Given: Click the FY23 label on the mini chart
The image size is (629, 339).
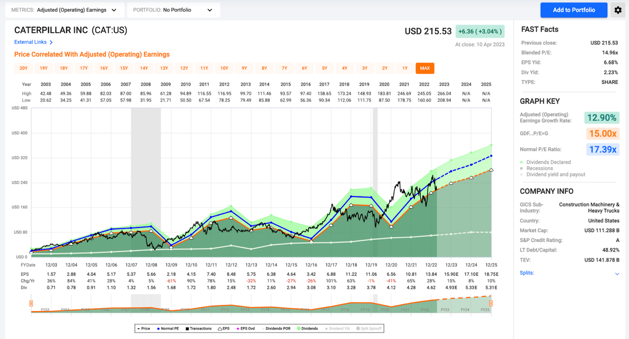Looking at the screenshot, I should [x=445, y=310].
